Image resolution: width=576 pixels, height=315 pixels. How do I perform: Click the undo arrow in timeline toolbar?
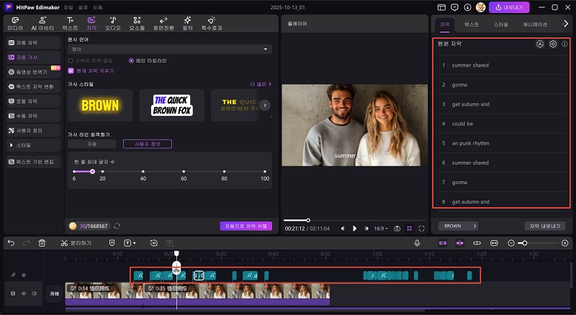(11, 243)
